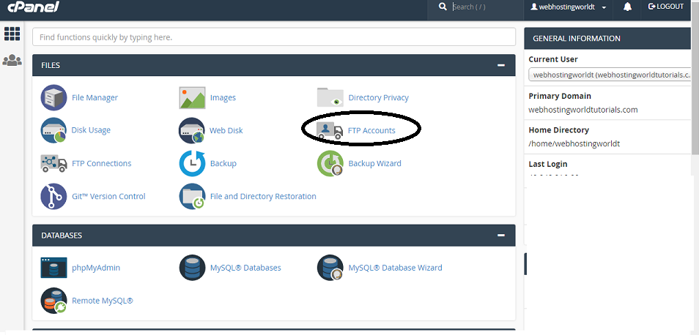Focus the Find functions quickly field

point(274,37)
